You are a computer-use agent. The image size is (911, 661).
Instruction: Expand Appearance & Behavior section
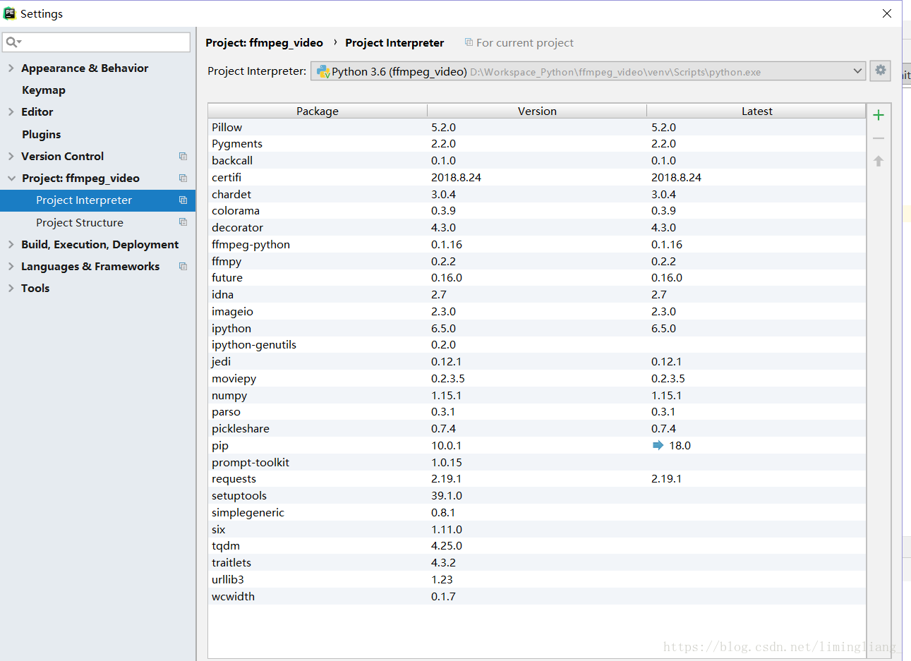click(x=11, y=68)
